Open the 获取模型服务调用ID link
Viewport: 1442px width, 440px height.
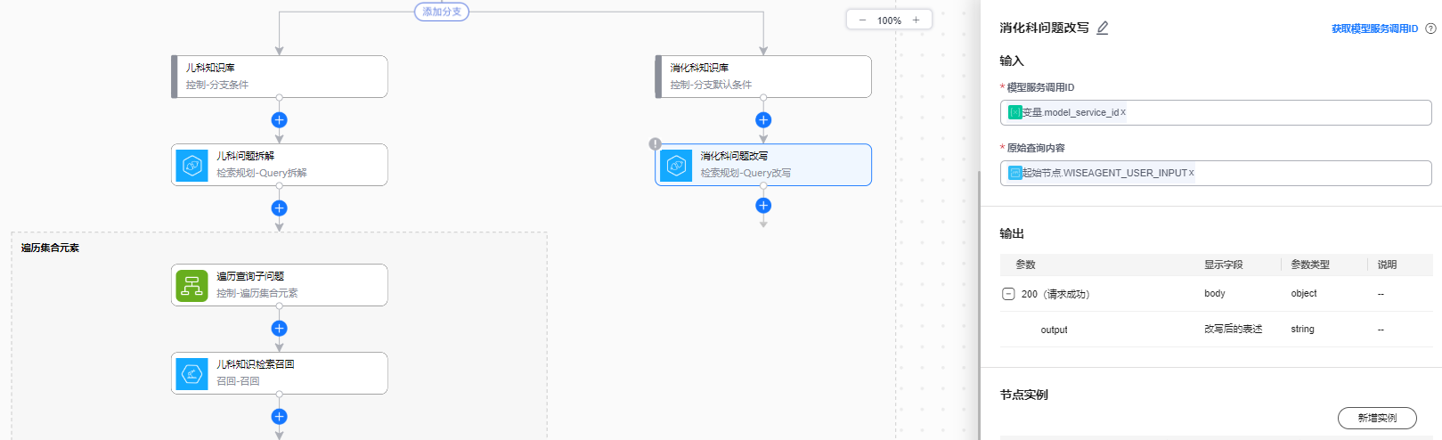click(x=1374, y=29)
